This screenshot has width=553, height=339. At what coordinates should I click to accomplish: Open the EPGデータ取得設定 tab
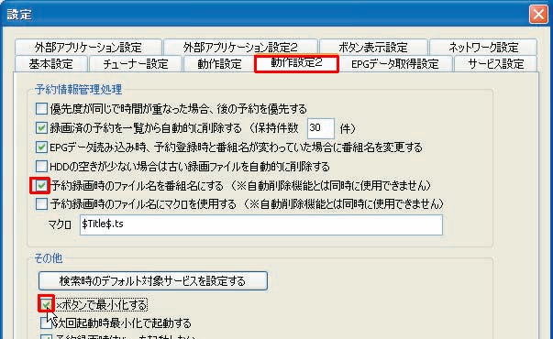click(395, 64)
